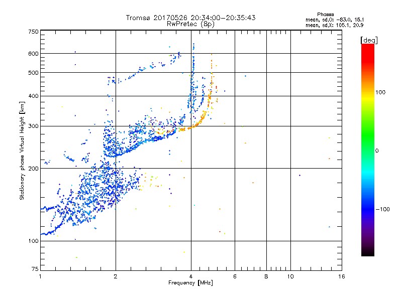Viewport: 402px width, 301px height.
Task: Click the y-axis '100' tick label
Action: (33, 241)
